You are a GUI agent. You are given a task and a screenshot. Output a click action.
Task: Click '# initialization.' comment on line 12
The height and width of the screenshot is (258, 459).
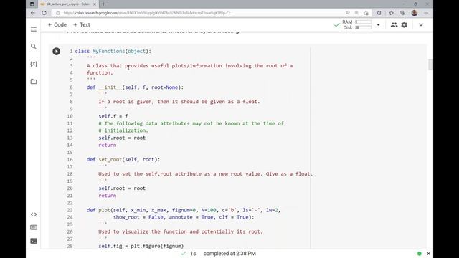pyautogui.click(x=123, y=130)
